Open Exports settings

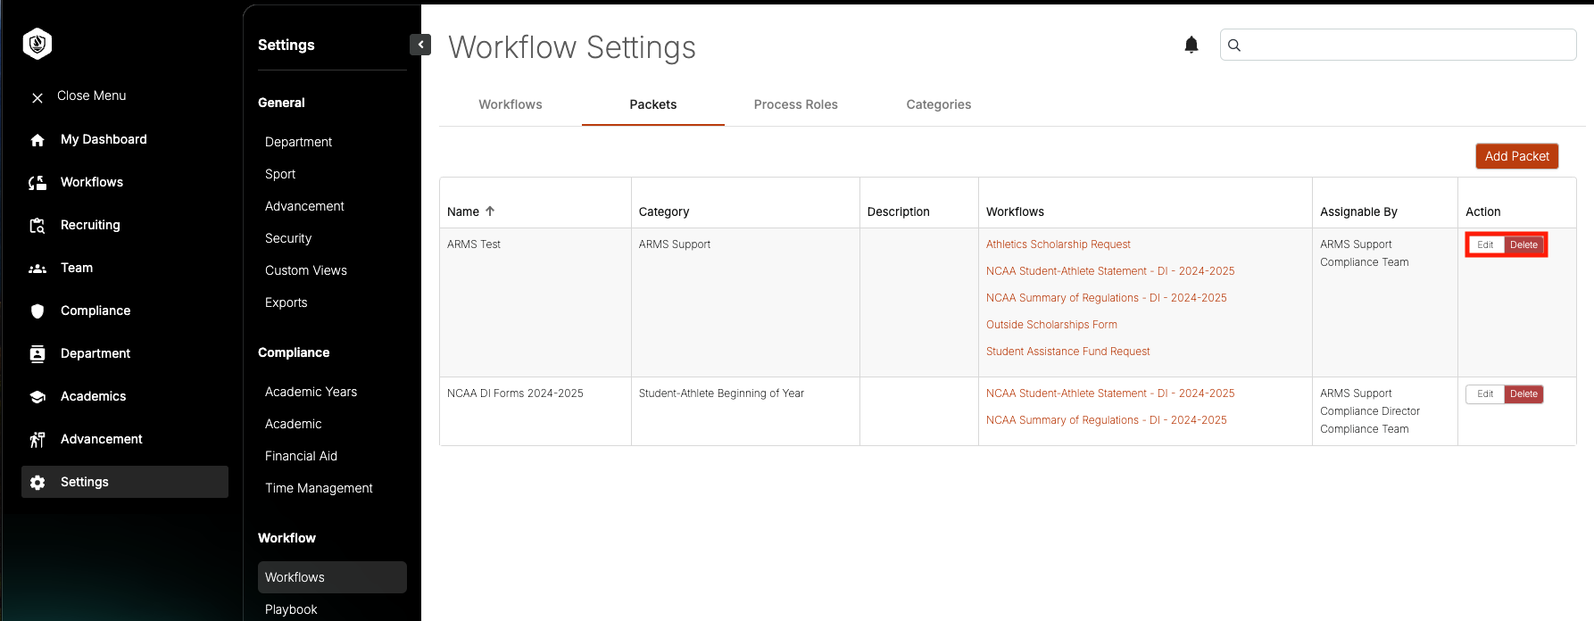286,302
